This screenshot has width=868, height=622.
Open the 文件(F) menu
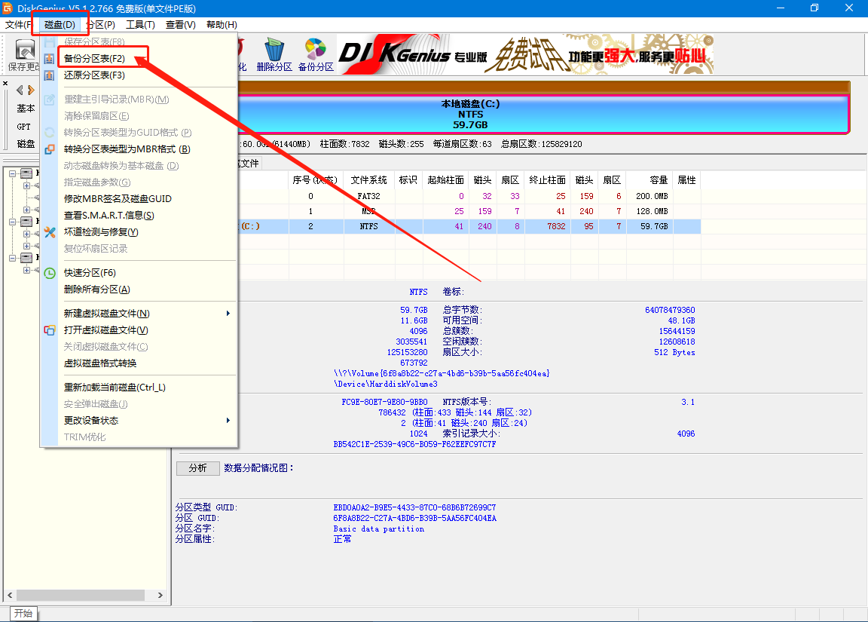(18, 24)
